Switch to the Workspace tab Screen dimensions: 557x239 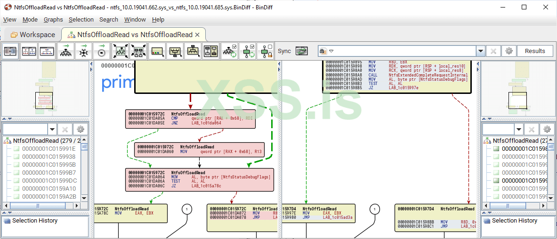(32, 35)
